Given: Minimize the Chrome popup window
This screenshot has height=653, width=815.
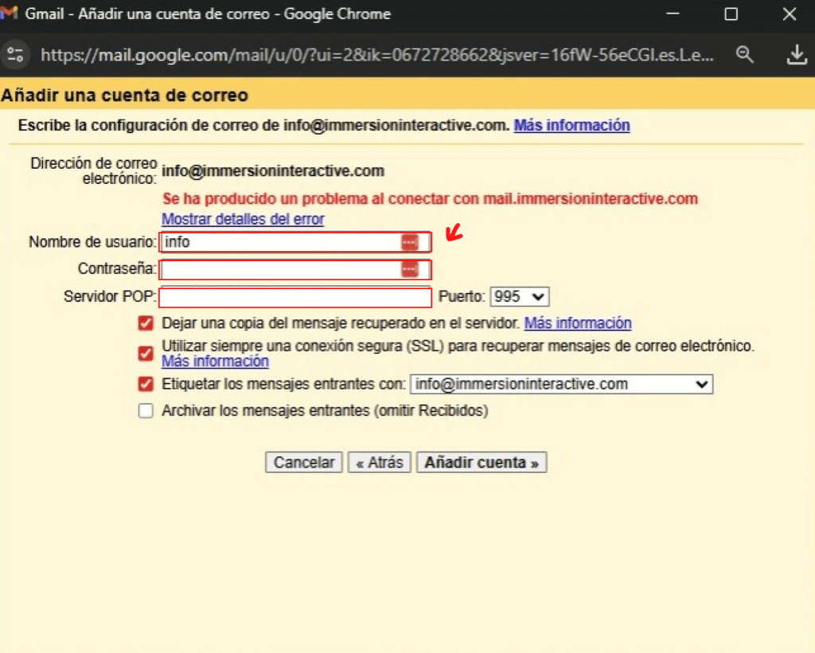Looking at the screenshot, I should 673,14.
